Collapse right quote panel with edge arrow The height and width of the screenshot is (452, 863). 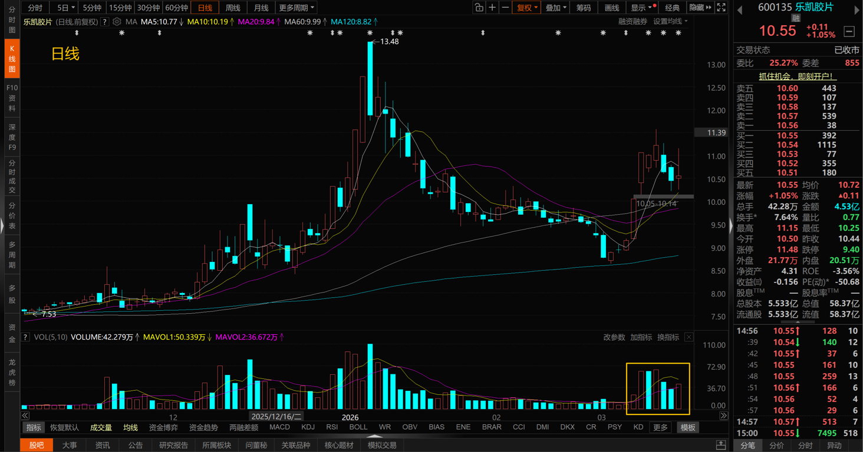[x=732, y=226]
